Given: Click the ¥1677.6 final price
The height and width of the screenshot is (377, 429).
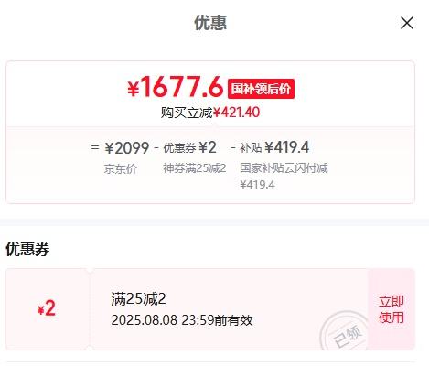Looking at the screenshot, I should 176,87.
